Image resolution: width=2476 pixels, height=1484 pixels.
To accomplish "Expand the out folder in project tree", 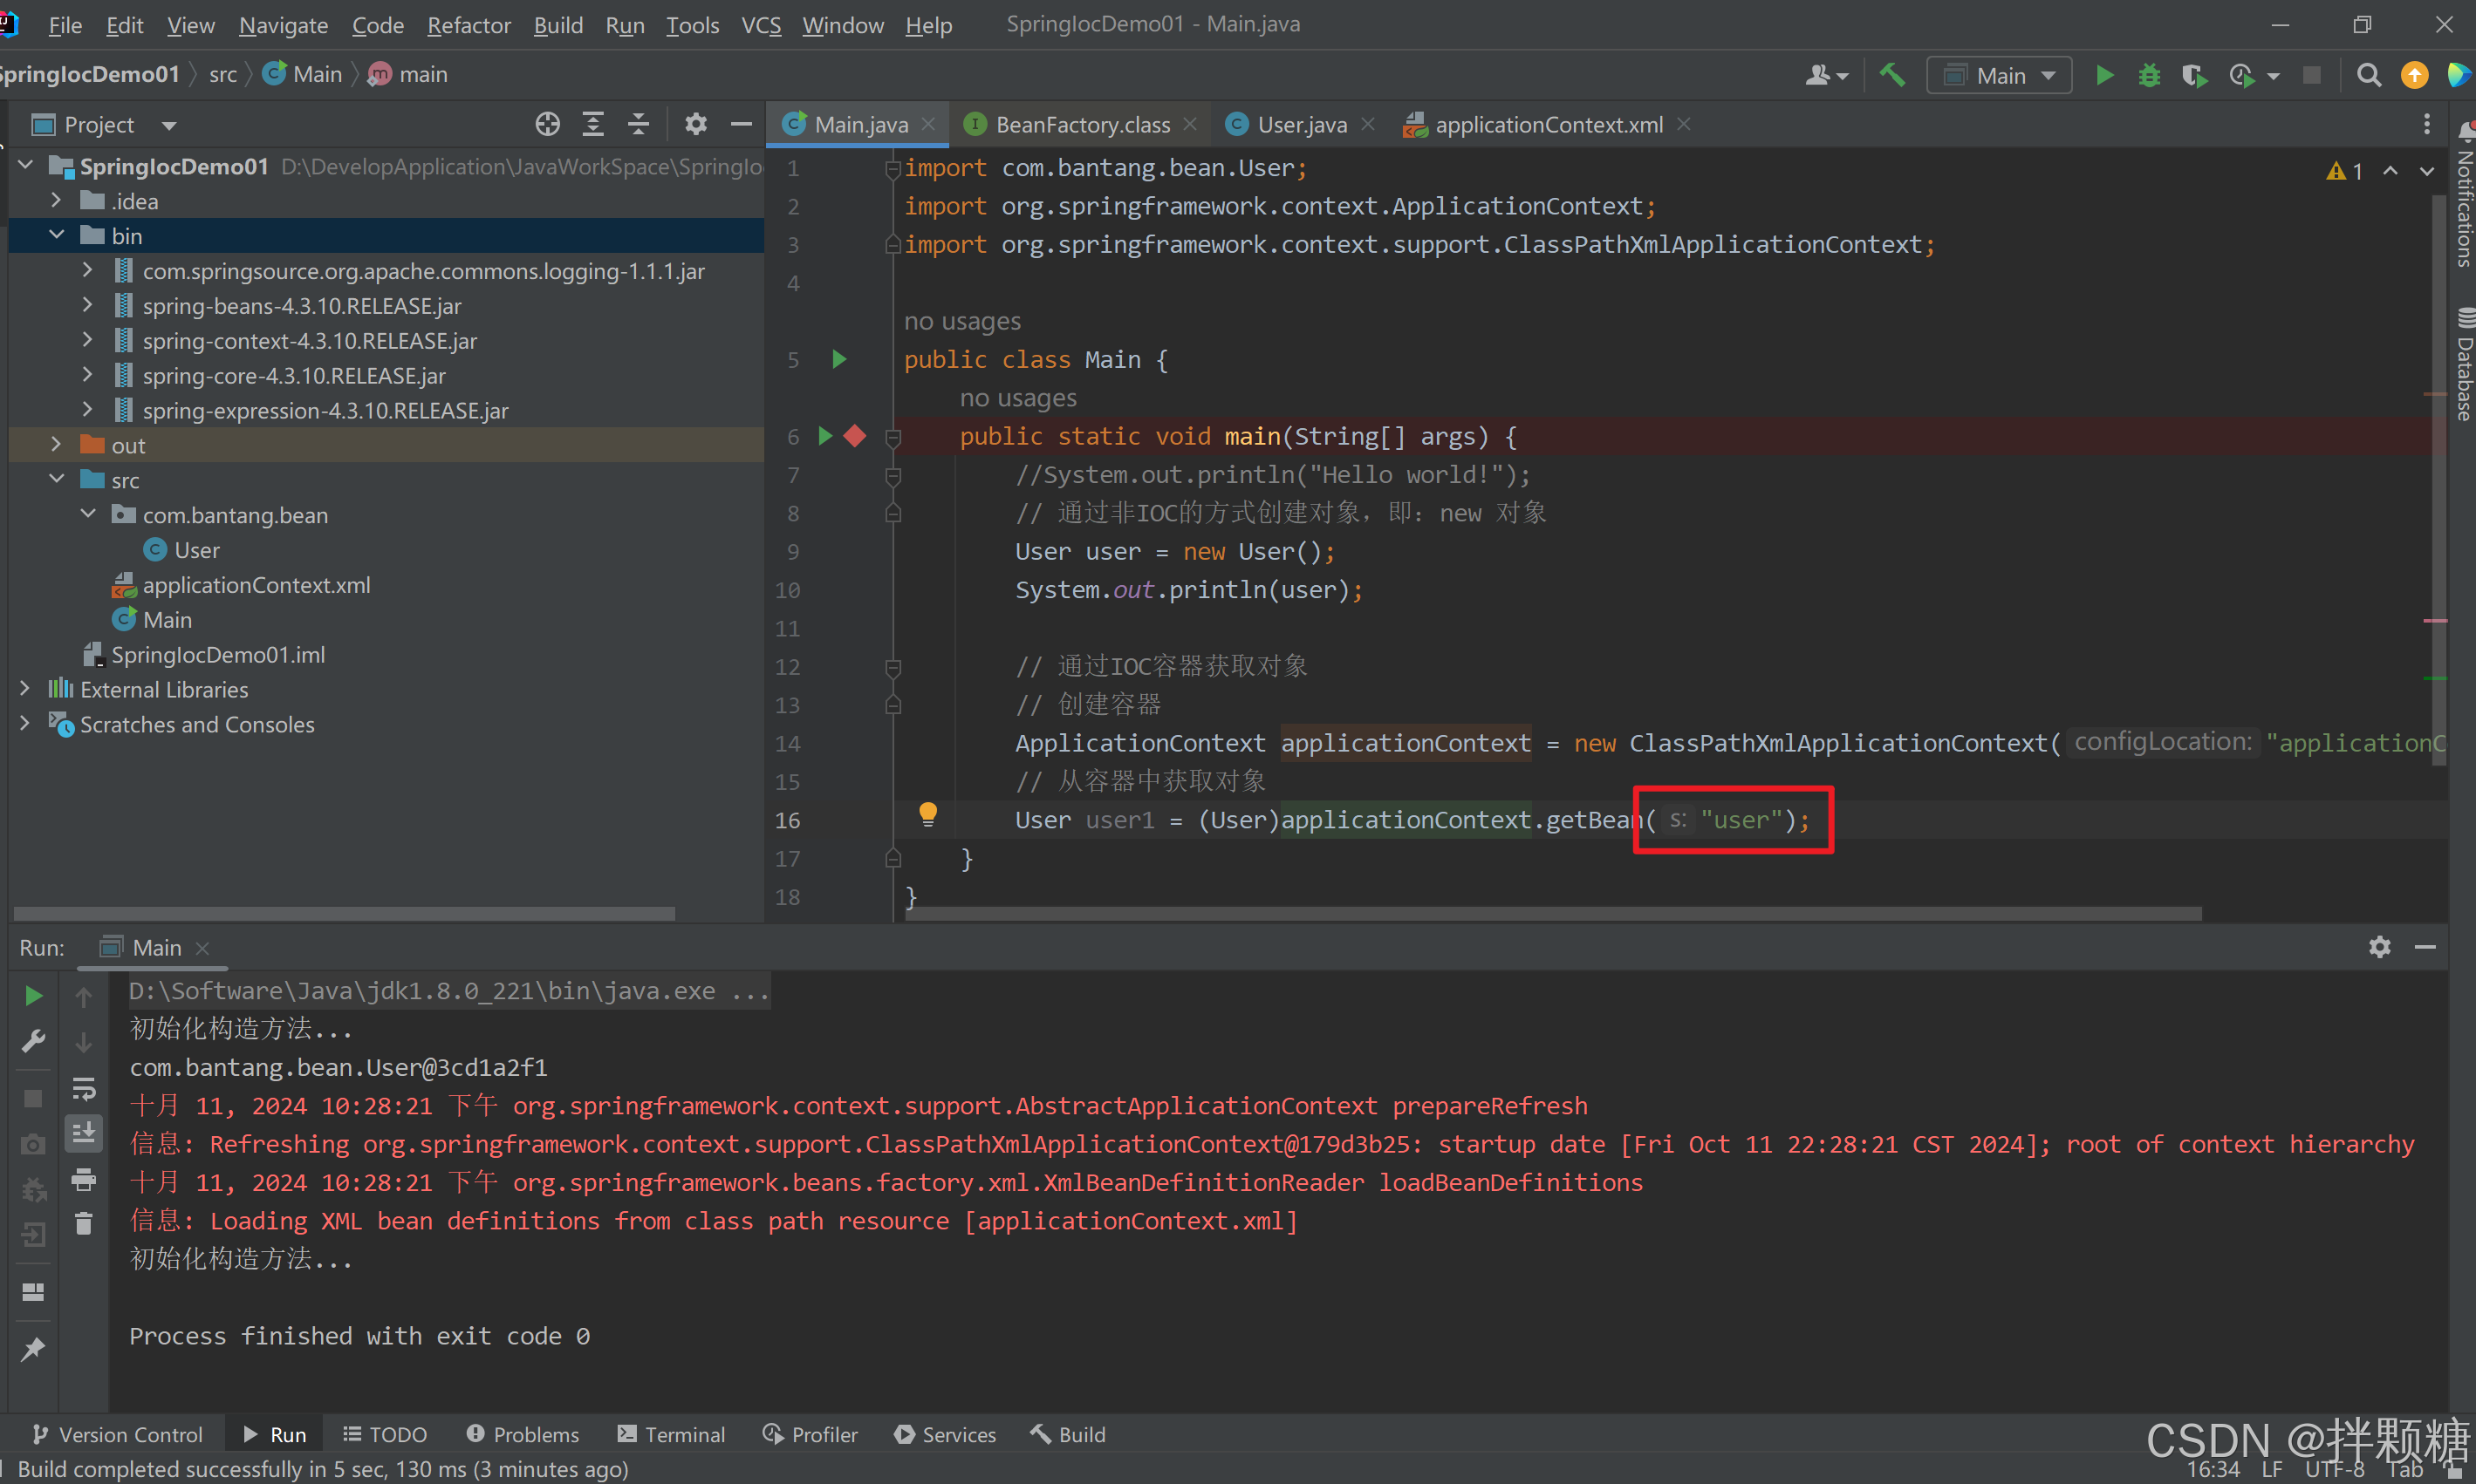I will [x=56, y=445].
